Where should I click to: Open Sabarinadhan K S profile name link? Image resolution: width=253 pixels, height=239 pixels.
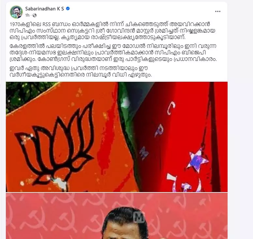pyautogui.click(x=45, y=9)
